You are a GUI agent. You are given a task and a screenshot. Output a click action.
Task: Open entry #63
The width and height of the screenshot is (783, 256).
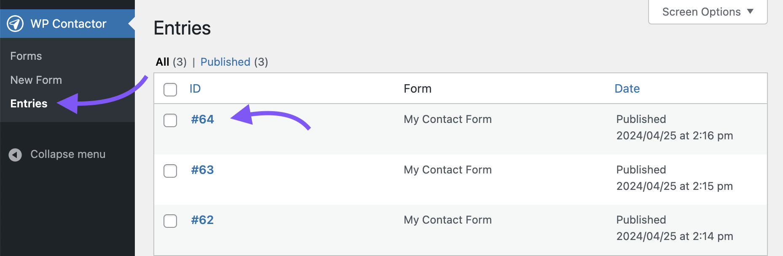pyautogui.click(x=202, y=170)
